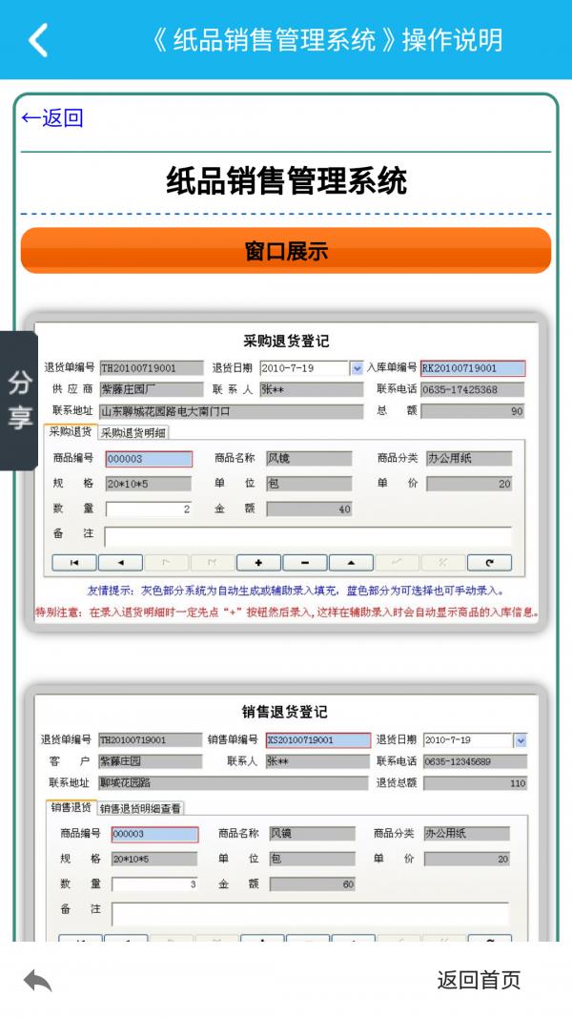Viewport: 572px width, 1018px height.
Task: Click the checkmark post button in 采购退货登记
Action: [397, 563]
